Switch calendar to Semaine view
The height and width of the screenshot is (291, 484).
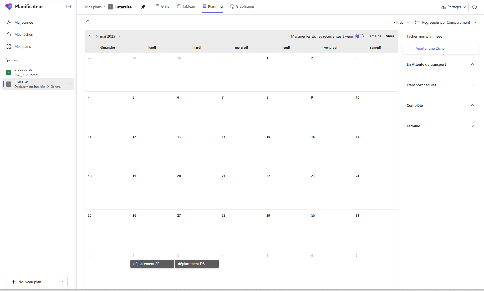click(374, 36)
